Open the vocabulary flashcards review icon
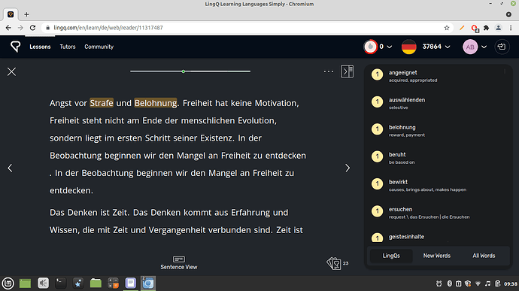 tap(334, 263)
